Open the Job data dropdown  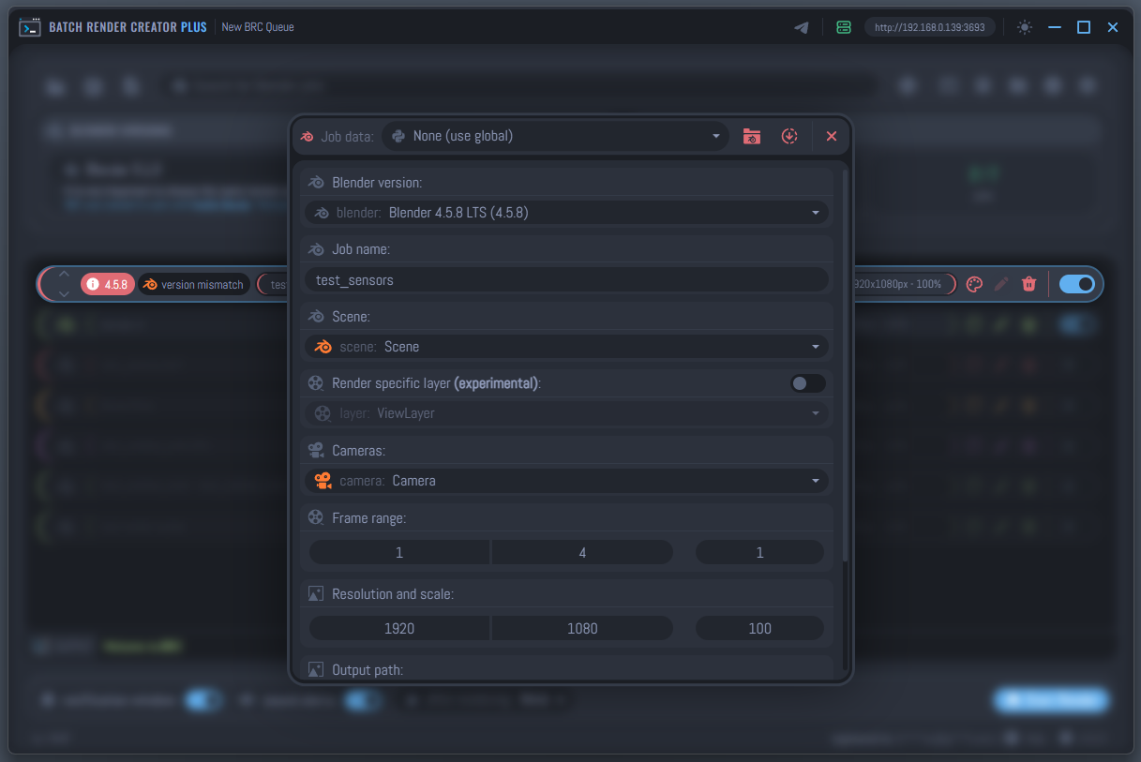coord(555,136)
